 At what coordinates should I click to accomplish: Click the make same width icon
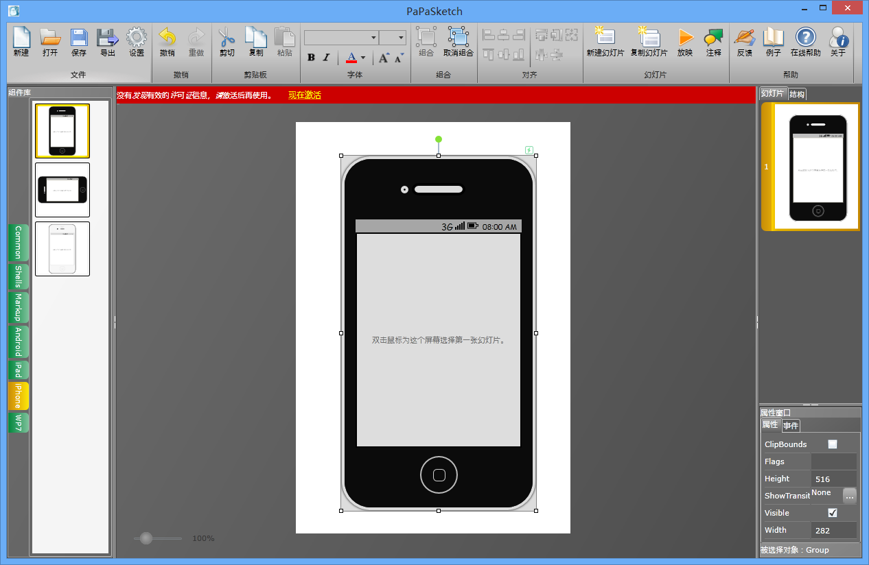[542, 34]
